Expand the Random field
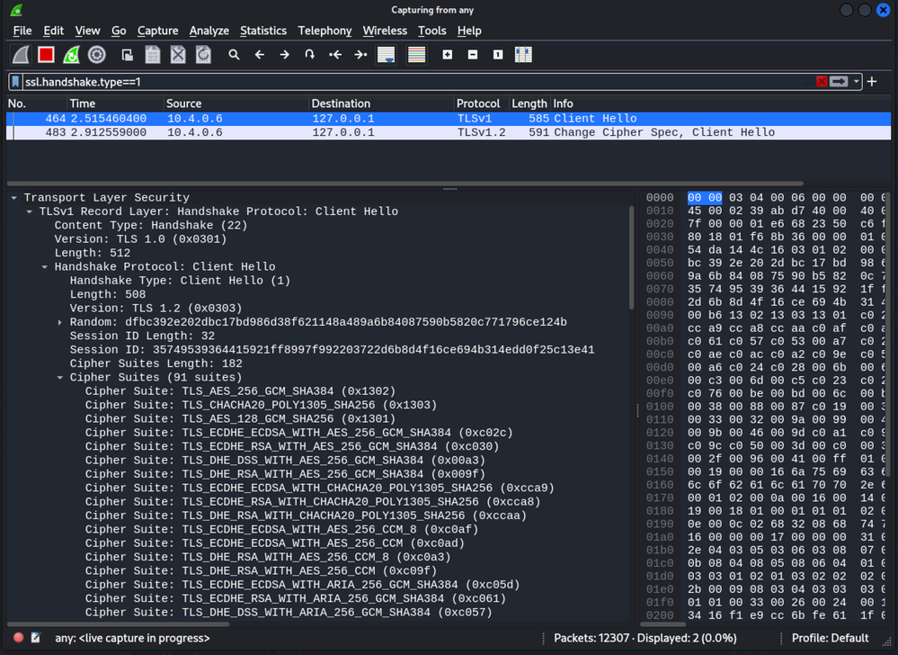Viewport: 898px width, 655px height. coord(60,322)
